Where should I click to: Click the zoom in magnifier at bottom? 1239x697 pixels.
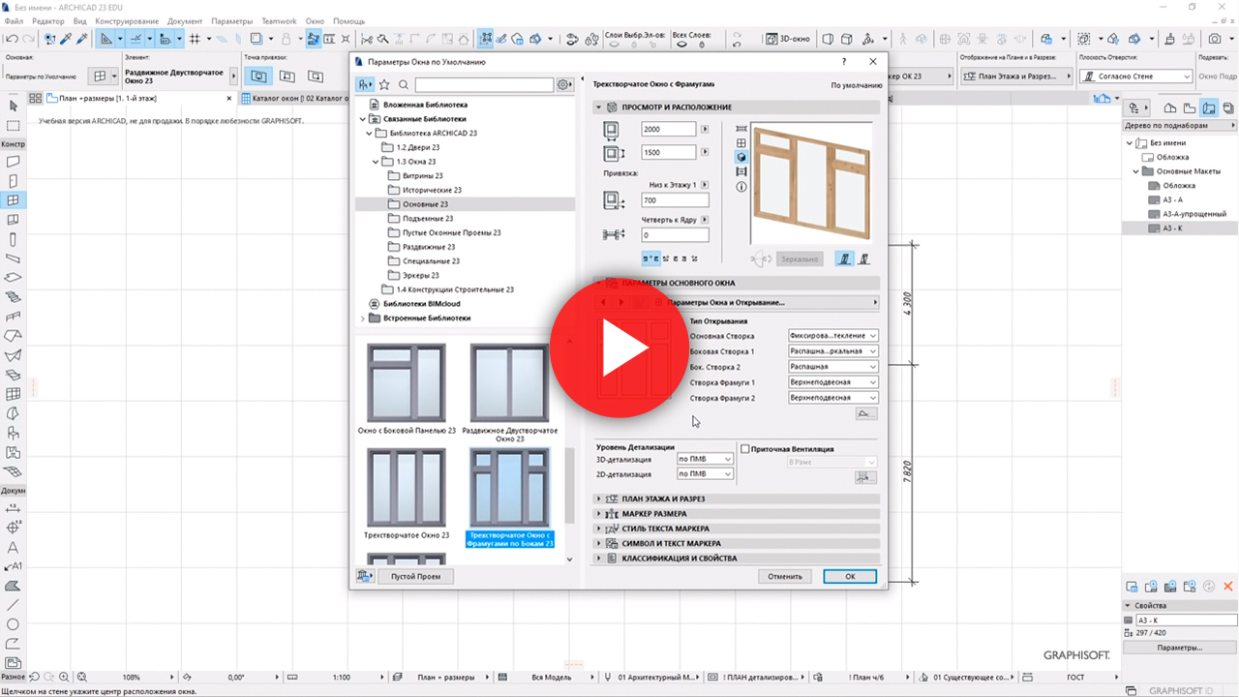[63, 677]
